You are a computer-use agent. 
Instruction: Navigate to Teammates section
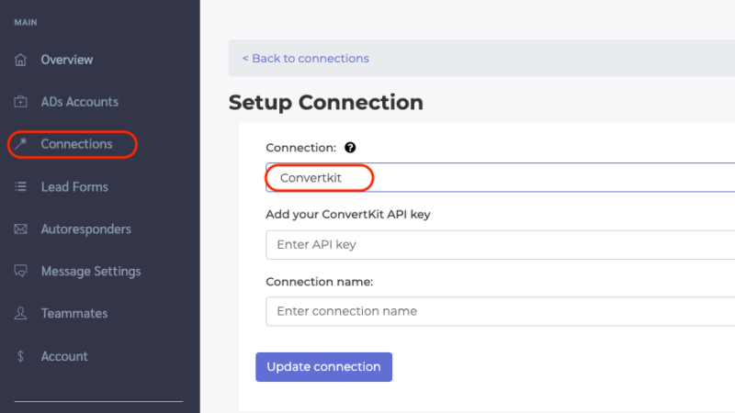click(74, 313)
